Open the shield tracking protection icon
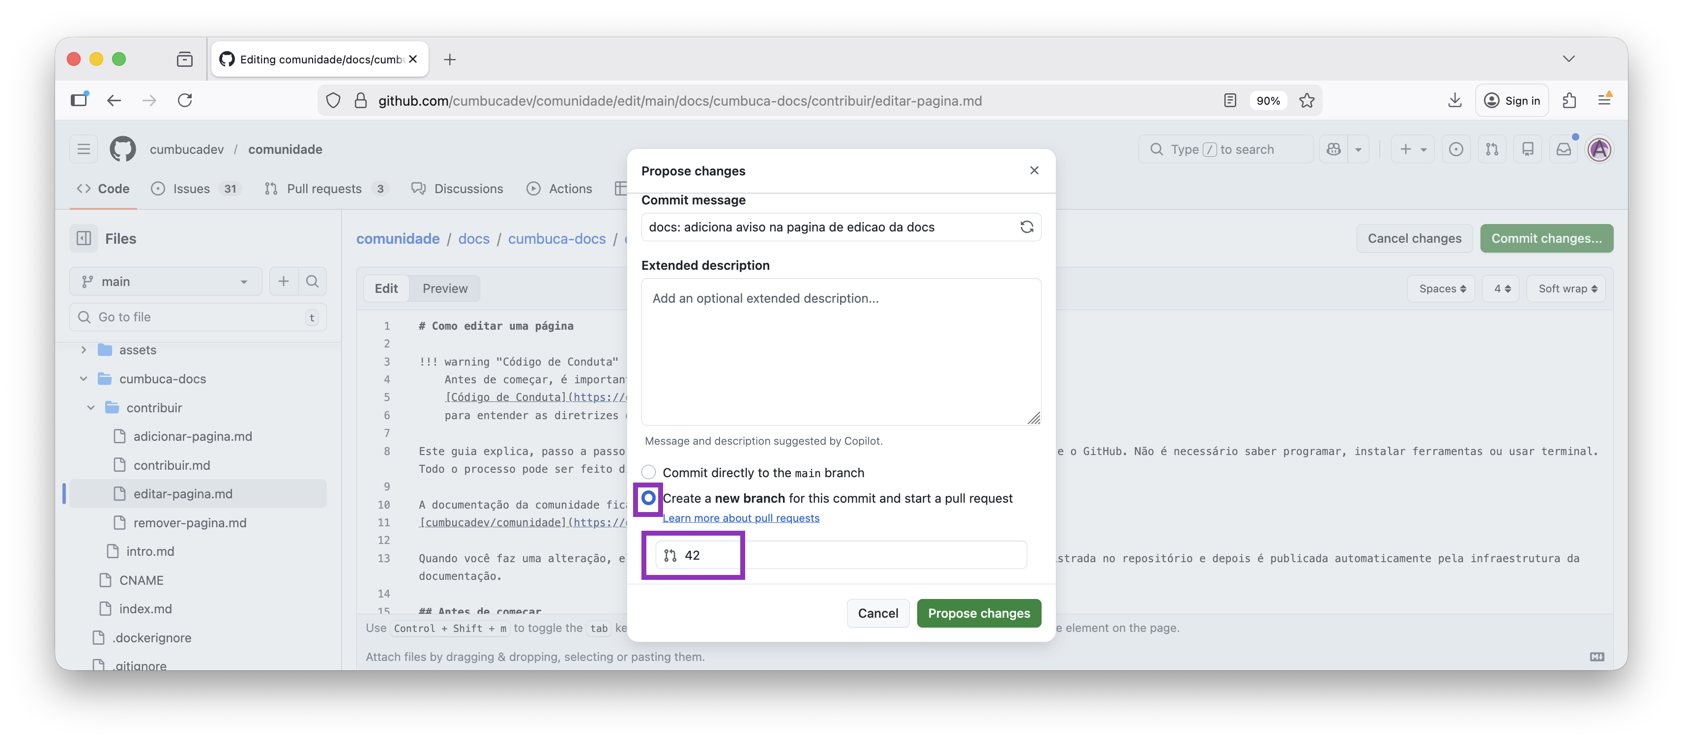1683x743 pixels. (x=333, y=101)
